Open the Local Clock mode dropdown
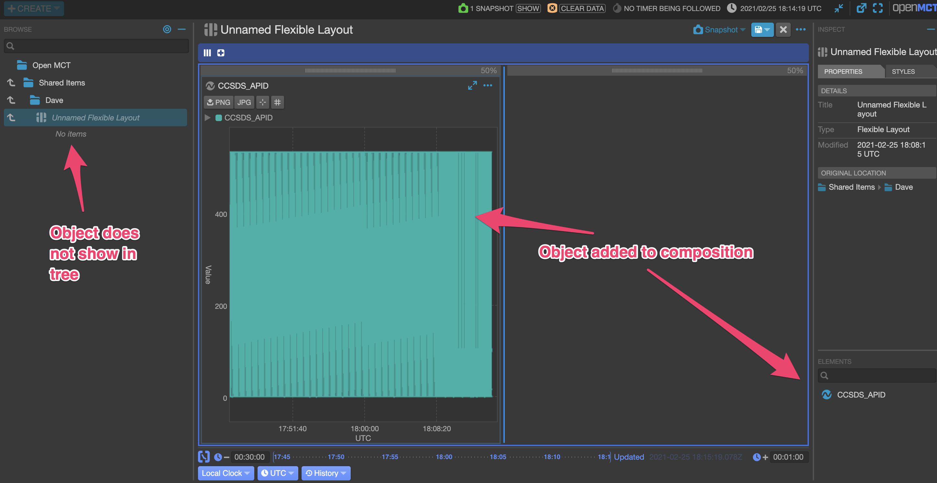This screenshot has width=937, height=483. click(x=226, y=473)
